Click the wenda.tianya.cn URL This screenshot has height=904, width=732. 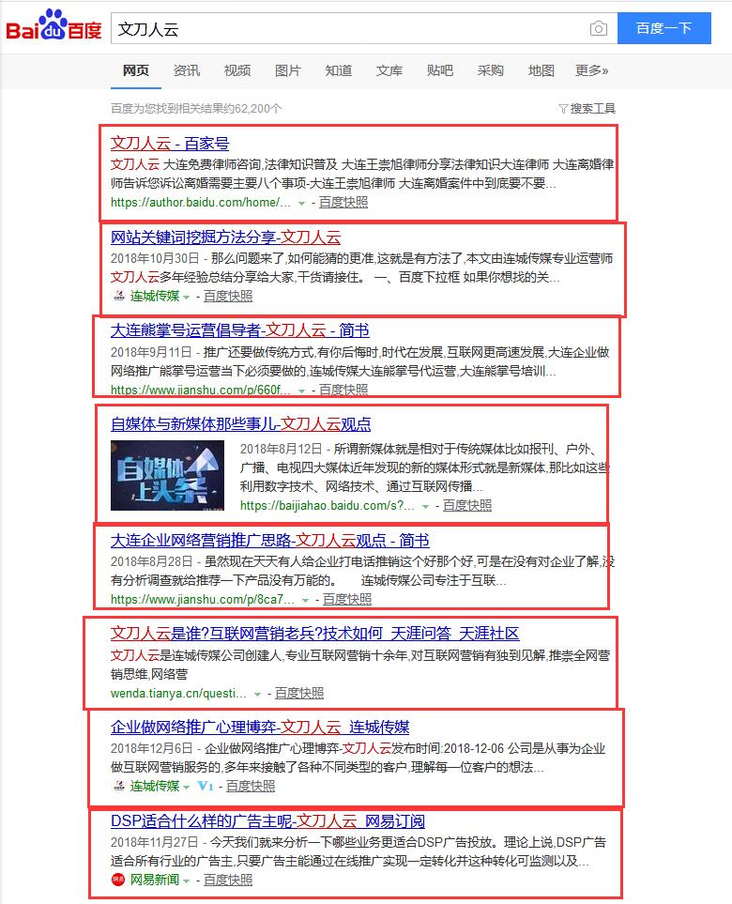(178, 693)
